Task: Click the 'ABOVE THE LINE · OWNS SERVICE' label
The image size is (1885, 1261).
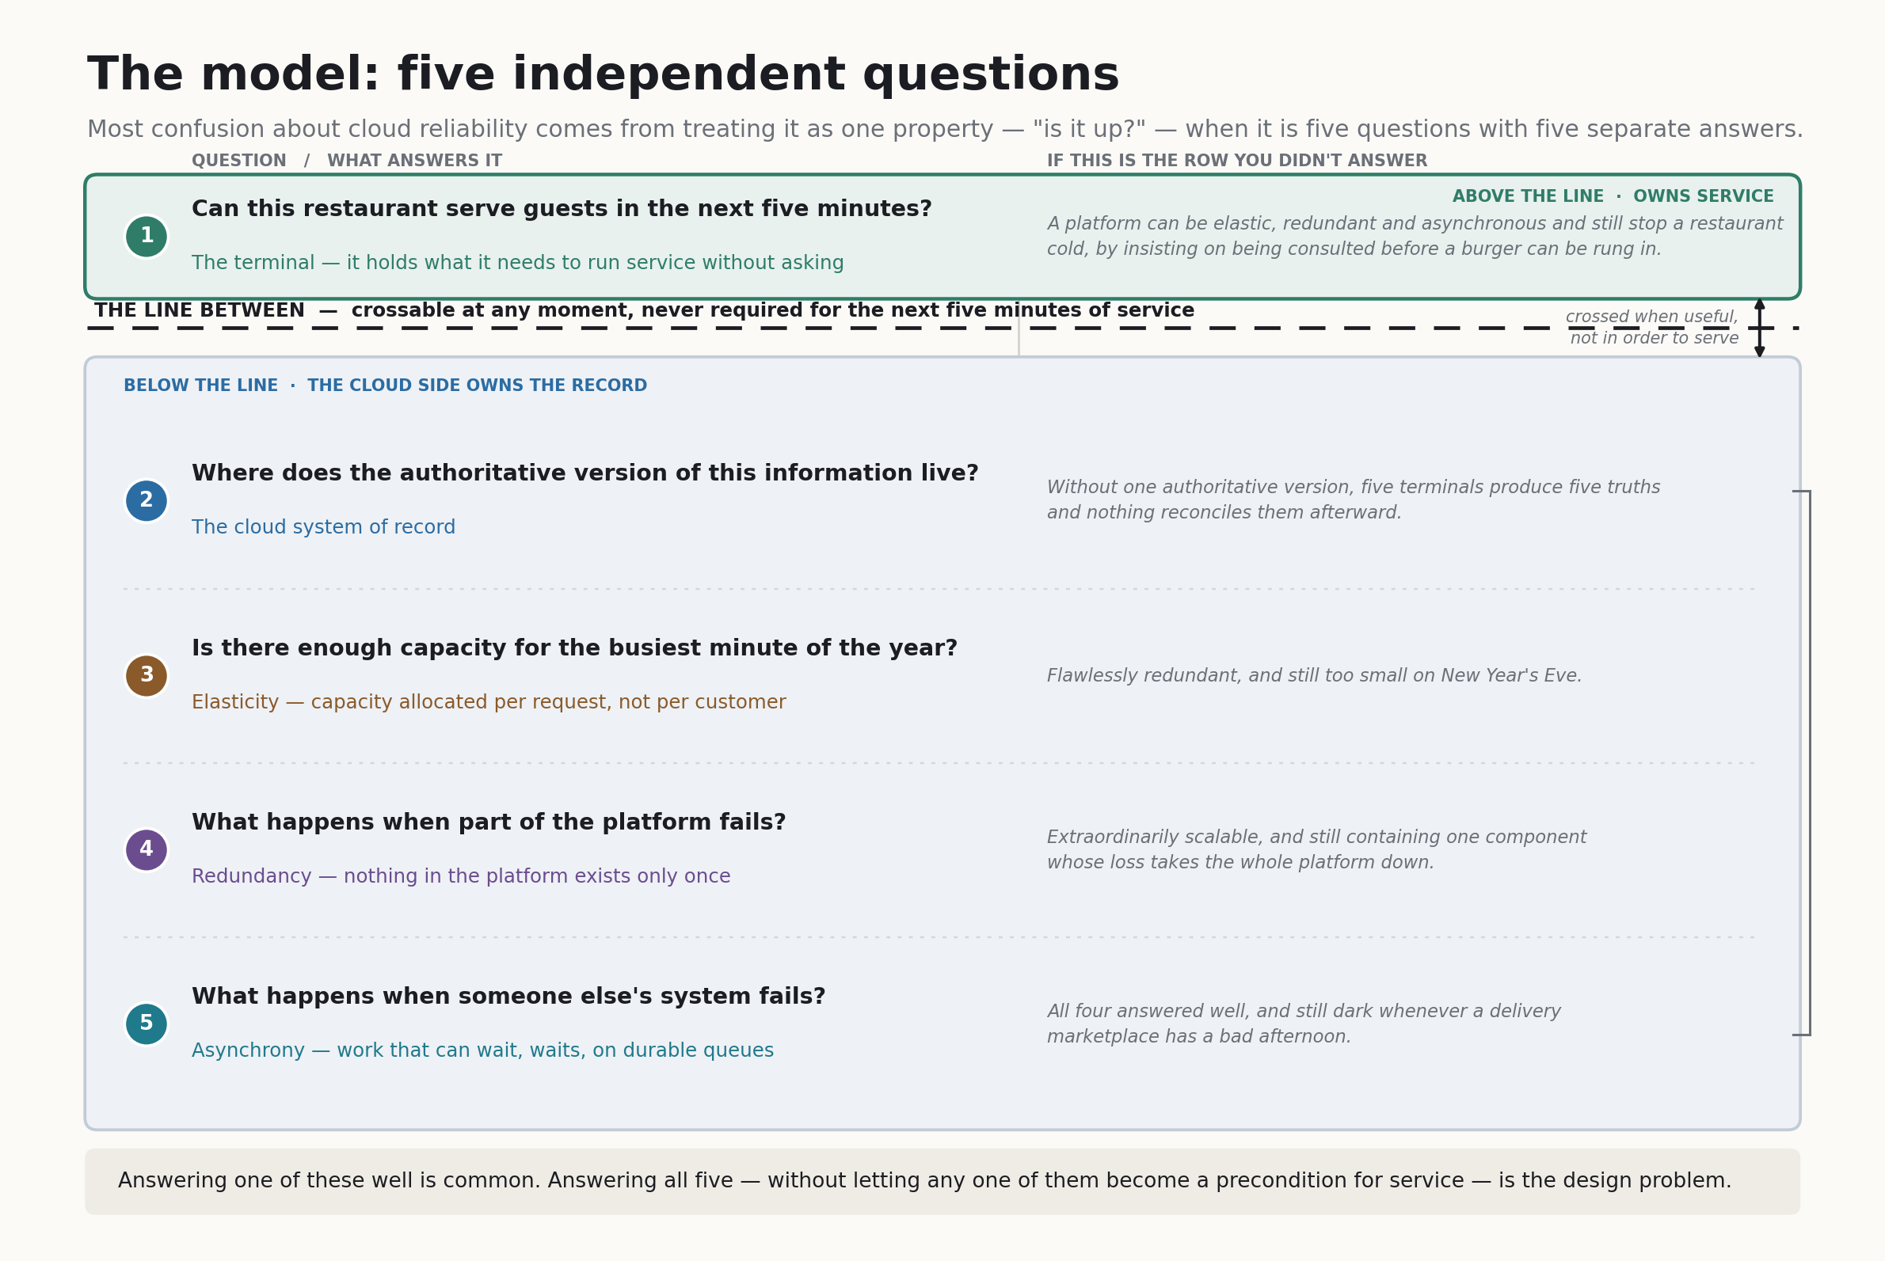Action: [x=1613, y=196]
